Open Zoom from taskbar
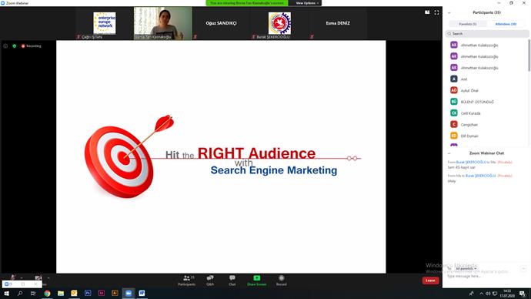531x299 pixels. coord(129,294)
